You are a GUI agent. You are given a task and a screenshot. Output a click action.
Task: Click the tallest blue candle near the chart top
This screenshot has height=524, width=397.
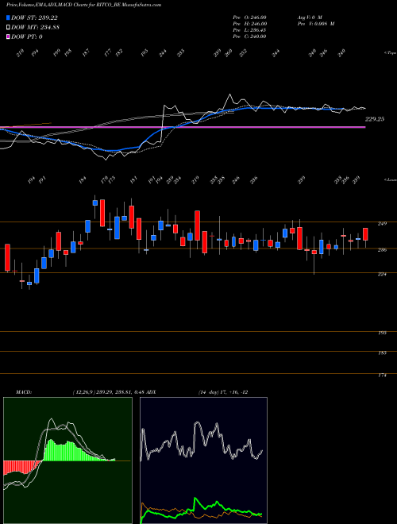117,228
